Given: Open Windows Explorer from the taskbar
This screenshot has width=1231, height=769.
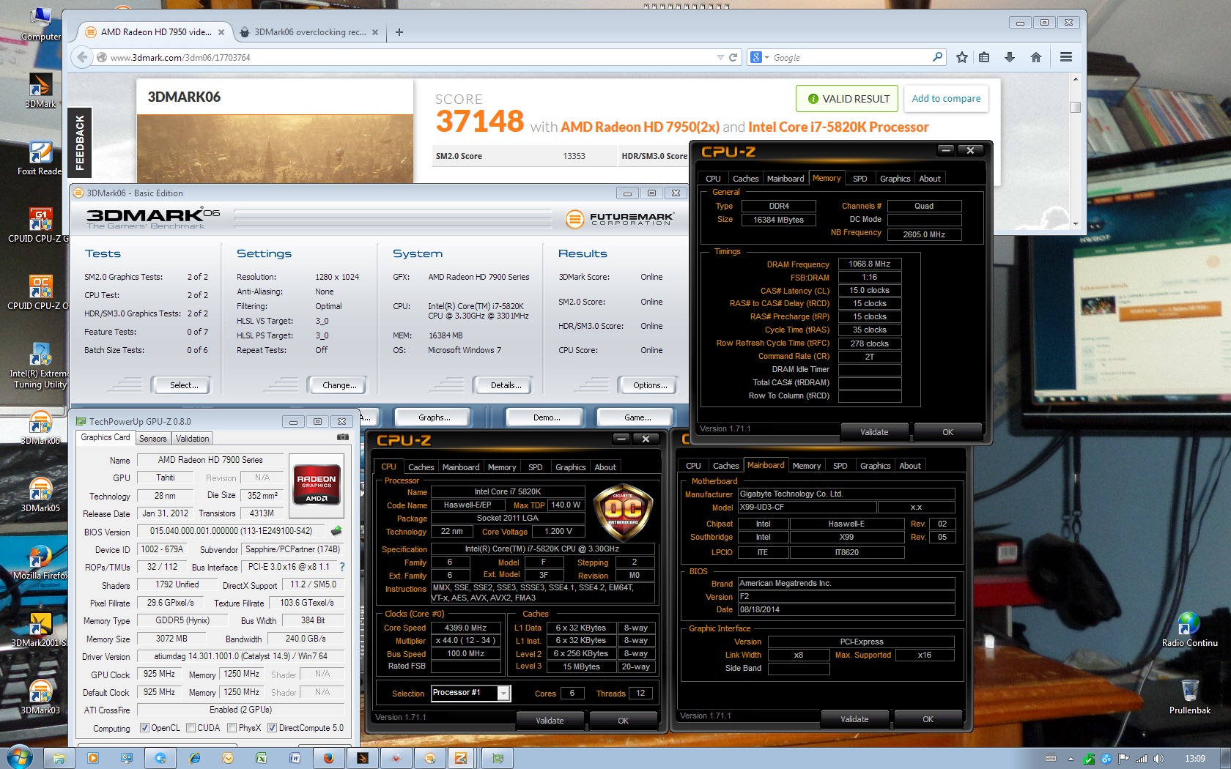Looking at the screenshot, I should [59, 758].
